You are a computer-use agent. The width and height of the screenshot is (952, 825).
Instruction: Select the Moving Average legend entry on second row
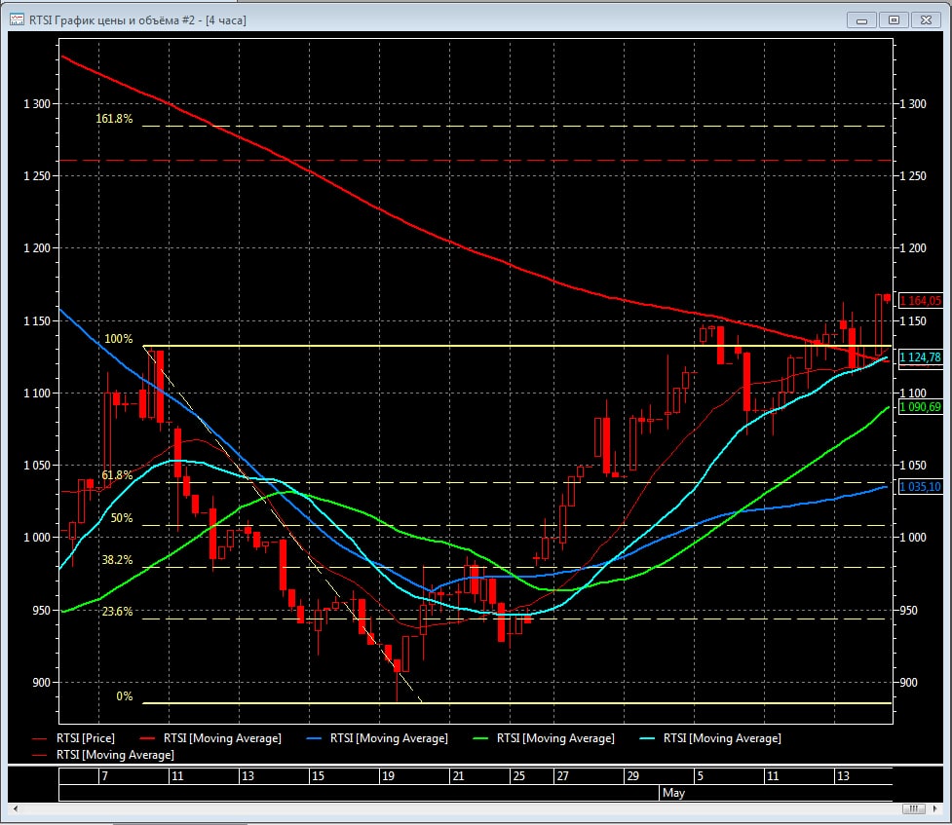click(115, 755)
